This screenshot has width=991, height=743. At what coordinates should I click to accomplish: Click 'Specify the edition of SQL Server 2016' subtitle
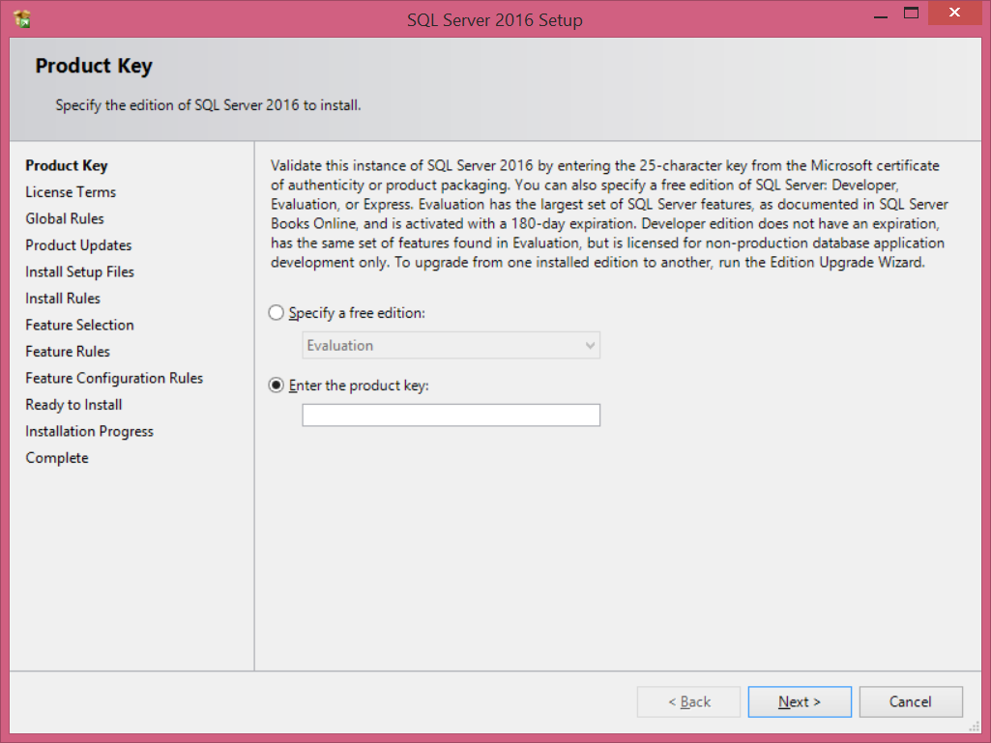coord(208,105)
